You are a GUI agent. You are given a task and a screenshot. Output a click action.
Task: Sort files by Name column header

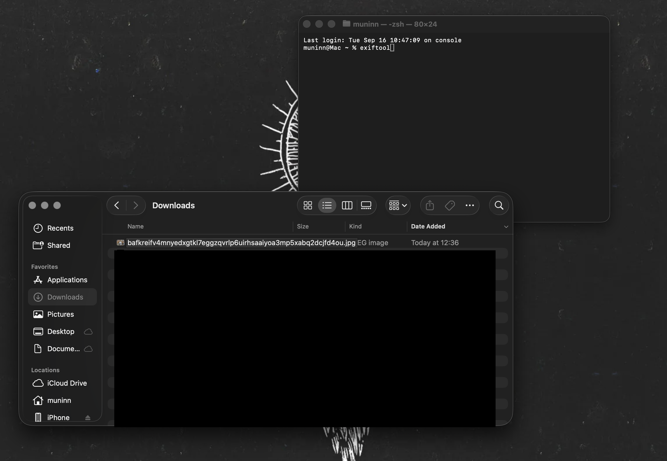tap(135, 226)
